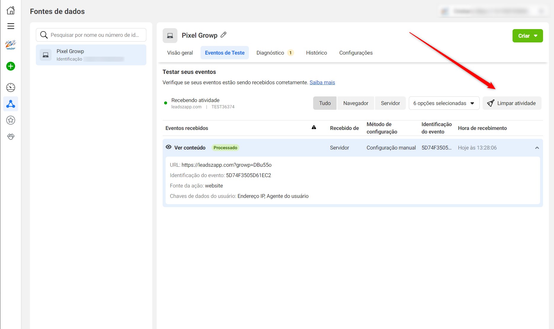Switch filter to Navegador
Image resolution: width=554 pixels, height=329 pixels.
tap(356, 103)
